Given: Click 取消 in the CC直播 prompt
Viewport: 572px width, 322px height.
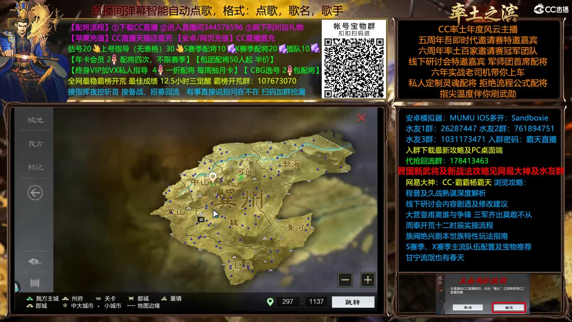Looking at the screenshot, I should coord(467,308).
